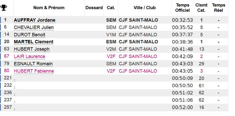235x116 pixels.
Task: Click the trophy icon column header
Action: 4,8
